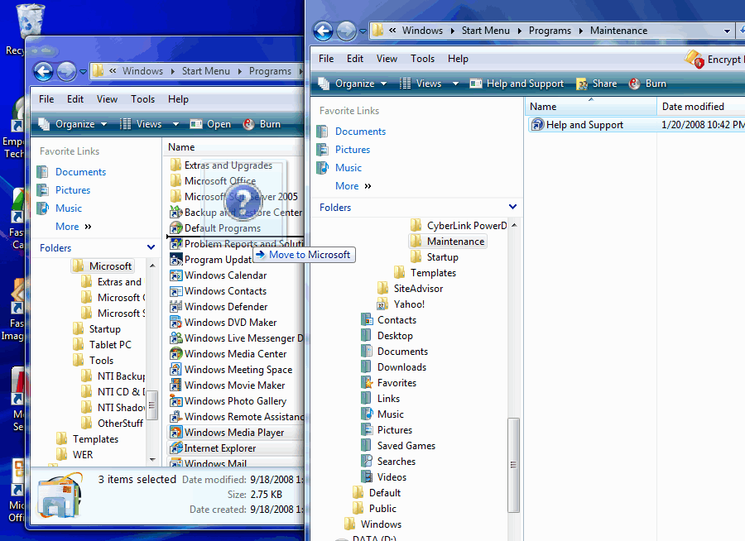This screenshot has height=541, width=745.
Task: Select Windows Calendar shortcut icon
Action: point(175,275)
